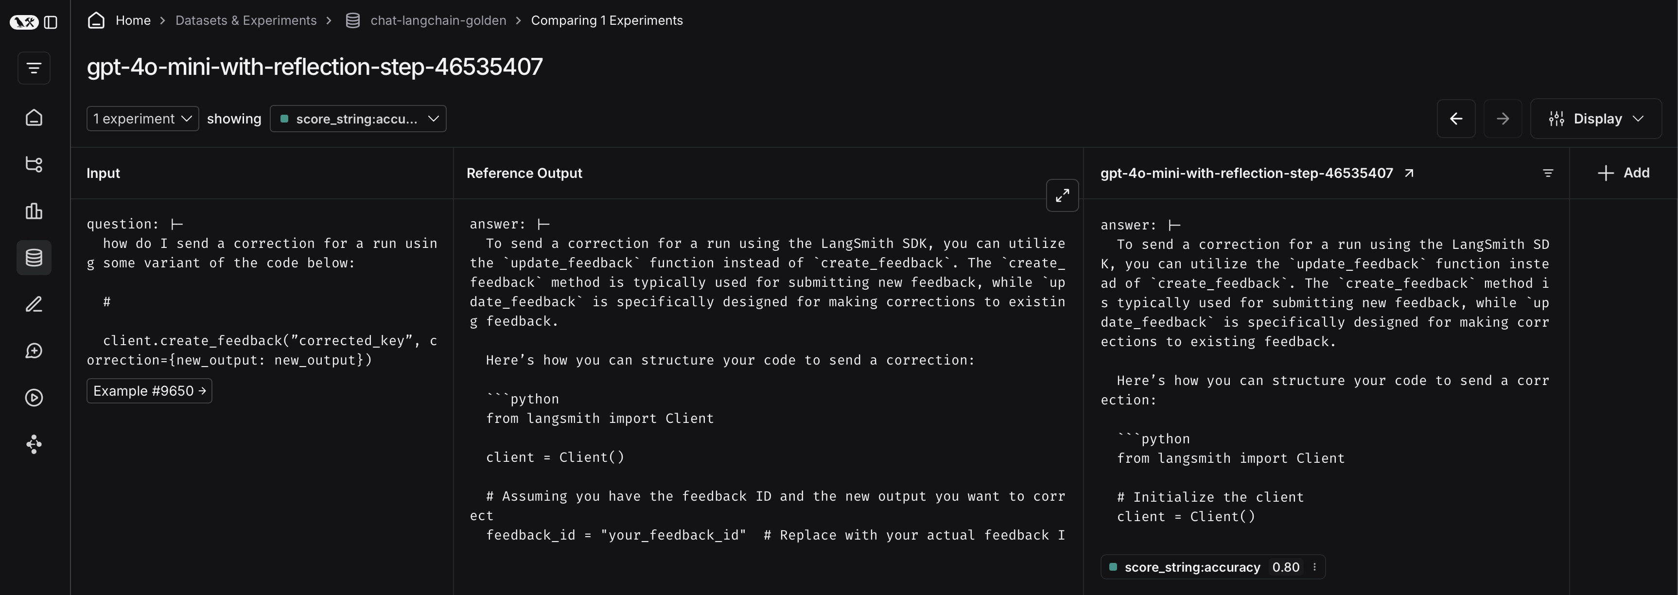The width and height of the screenshot is (1678, 595).
Task: Open the filter lines sidebar icon
Action: tap(34, 68)
